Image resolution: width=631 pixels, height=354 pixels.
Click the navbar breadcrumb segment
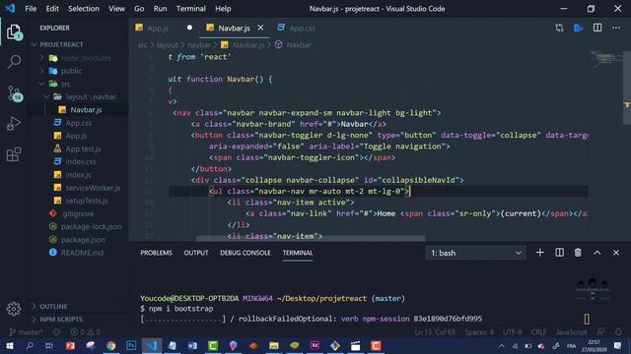tap(199, 45)
